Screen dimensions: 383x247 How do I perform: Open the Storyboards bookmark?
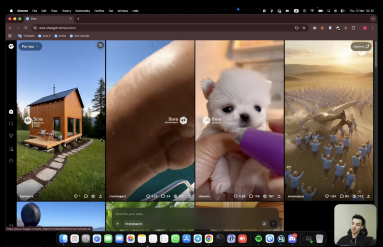coord(80,36)
